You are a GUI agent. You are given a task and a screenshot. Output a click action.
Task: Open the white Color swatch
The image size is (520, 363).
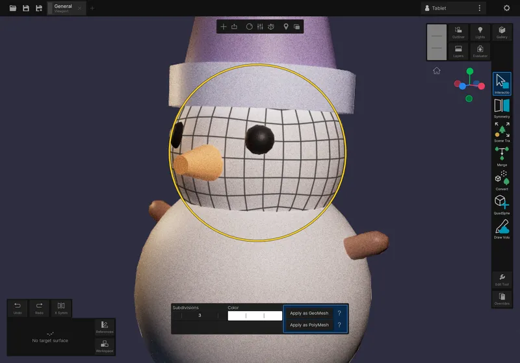[255, 316]
